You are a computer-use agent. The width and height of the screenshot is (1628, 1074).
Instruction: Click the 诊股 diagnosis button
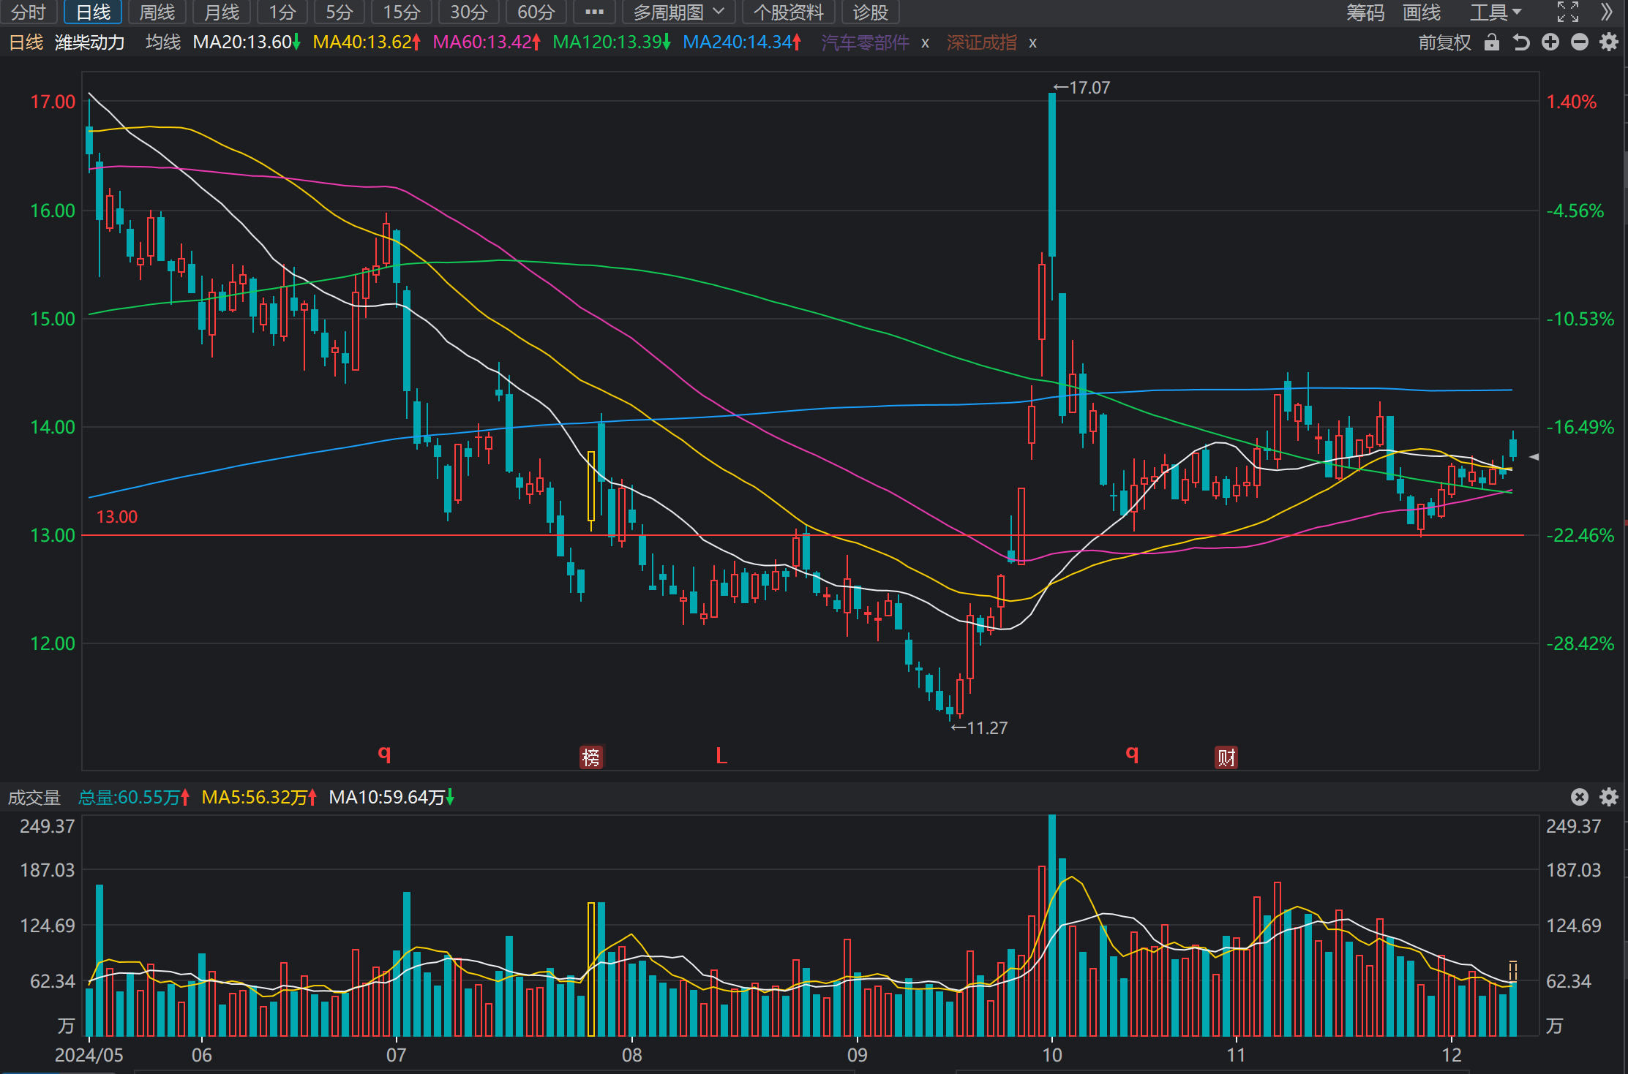[870, 12]
